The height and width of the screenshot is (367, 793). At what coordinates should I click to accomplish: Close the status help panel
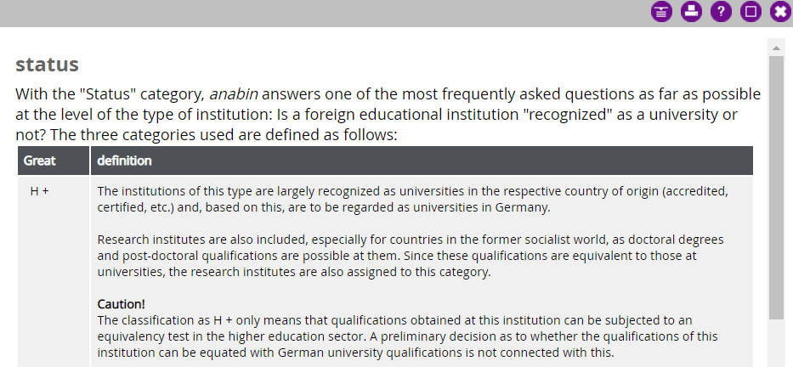point(780,12)
